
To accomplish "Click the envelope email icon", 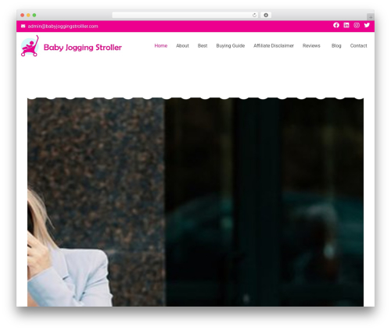I will (x=23, y=27).
